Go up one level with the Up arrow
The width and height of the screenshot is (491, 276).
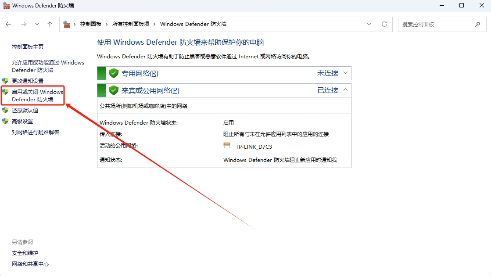pyautogui.click(x=50, y=24)
